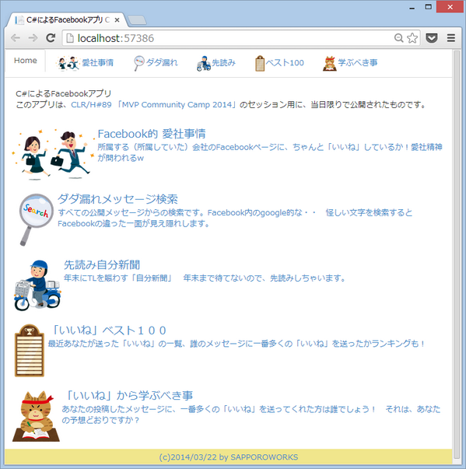Click the vertical page scrollbar
Image resolution: width=466 pixels, height=469 pixels.
(457, 254)
